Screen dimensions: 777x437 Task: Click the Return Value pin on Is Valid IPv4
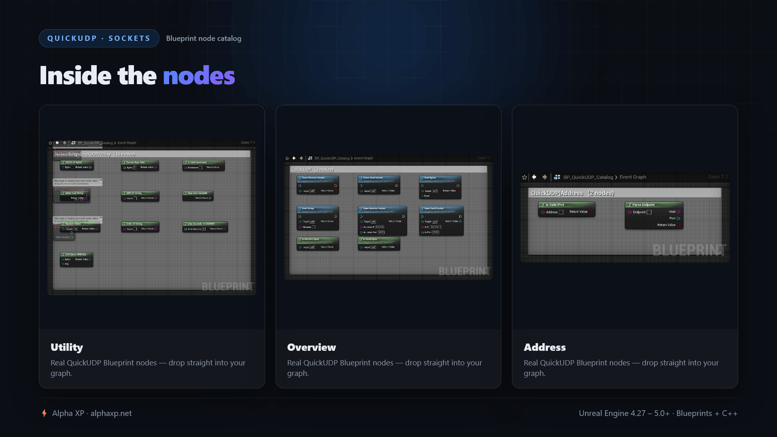pyautogui.click(x=590, y=212)
